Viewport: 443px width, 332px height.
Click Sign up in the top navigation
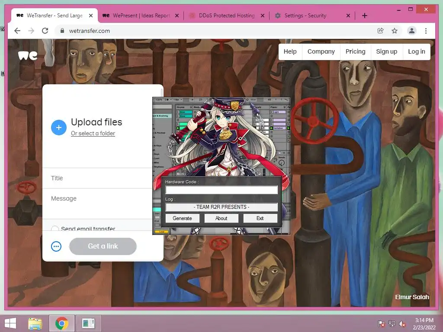tap(386, 52)
